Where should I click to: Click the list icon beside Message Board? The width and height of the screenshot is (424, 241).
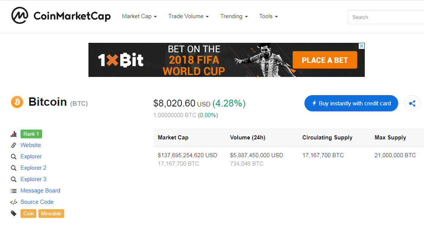(14, 191)
